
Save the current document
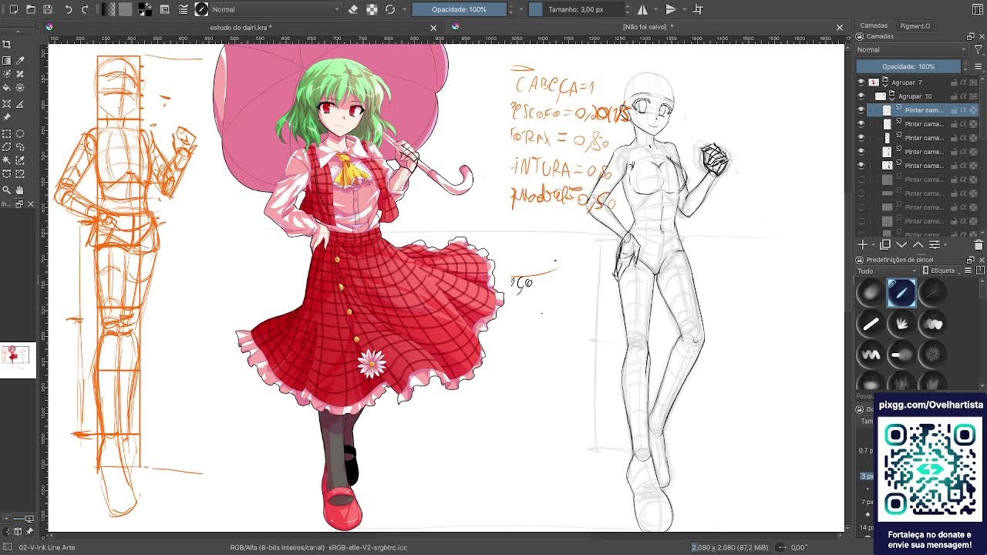coord(47,9)
